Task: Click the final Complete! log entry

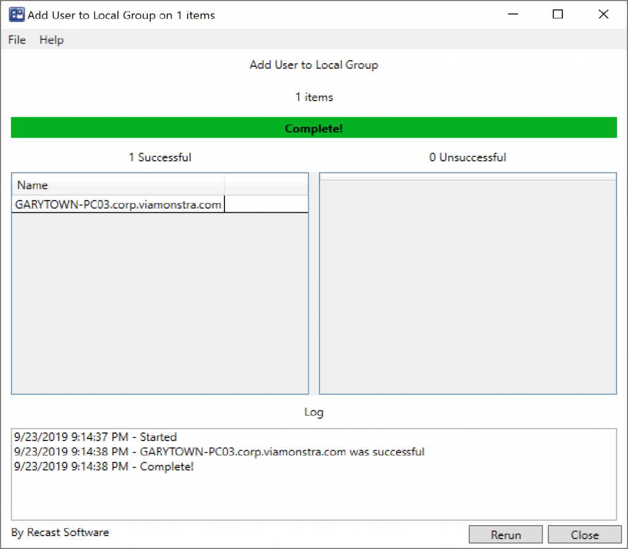Action: [x=104, y=467]
